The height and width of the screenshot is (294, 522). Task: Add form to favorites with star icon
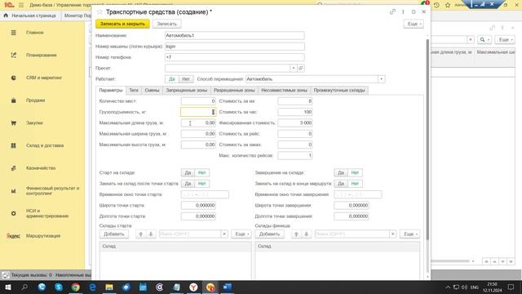[x=100, y=12]
